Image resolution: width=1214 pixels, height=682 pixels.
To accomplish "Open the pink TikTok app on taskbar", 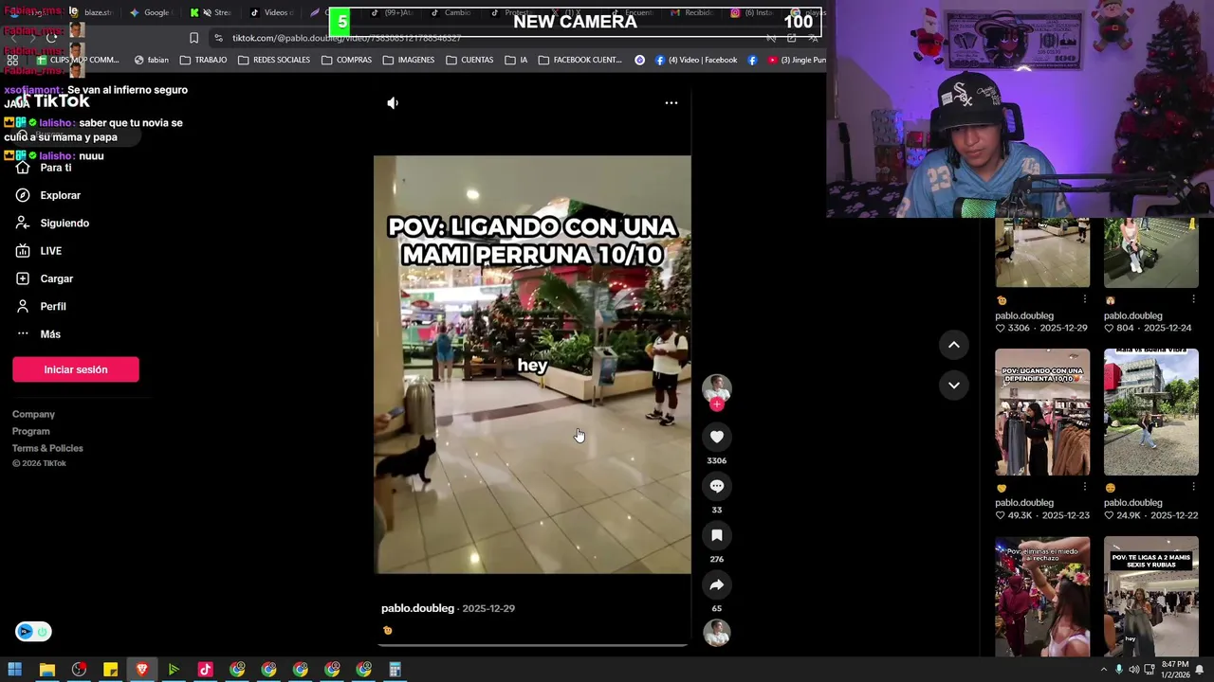I will point(205,670).
